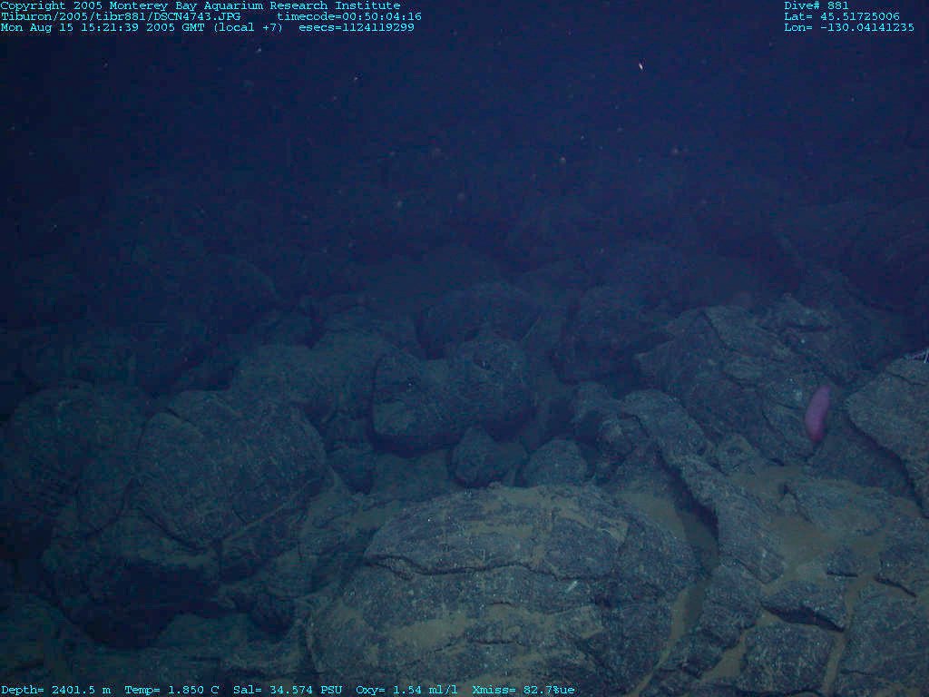Click the Lon= -130.04141235 reading
Image resolution: width=929 pixels, height=697 pixels.
point(848,27)
